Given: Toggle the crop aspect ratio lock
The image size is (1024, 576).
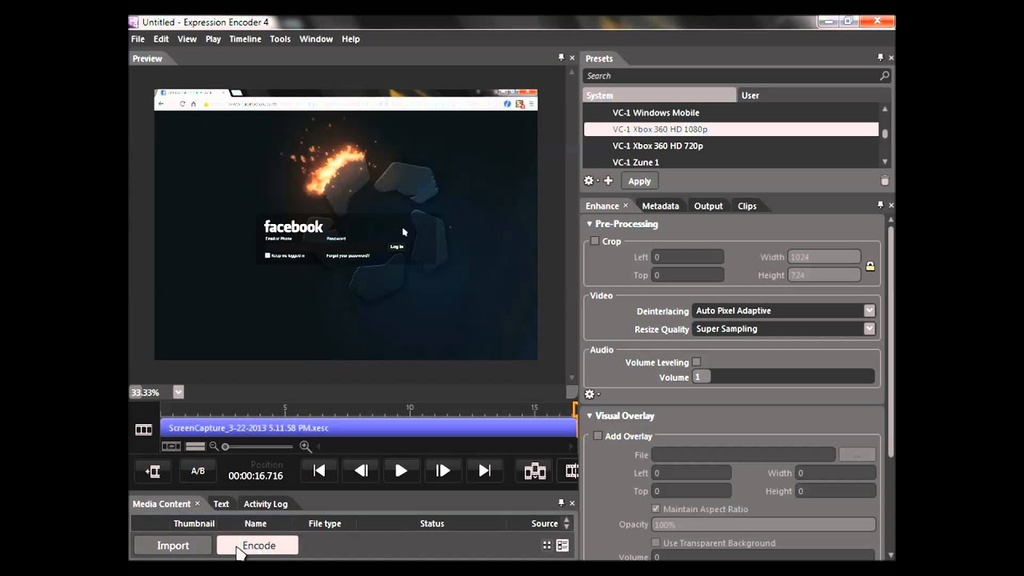Looking at the screenshot, I should coord(870,266).
